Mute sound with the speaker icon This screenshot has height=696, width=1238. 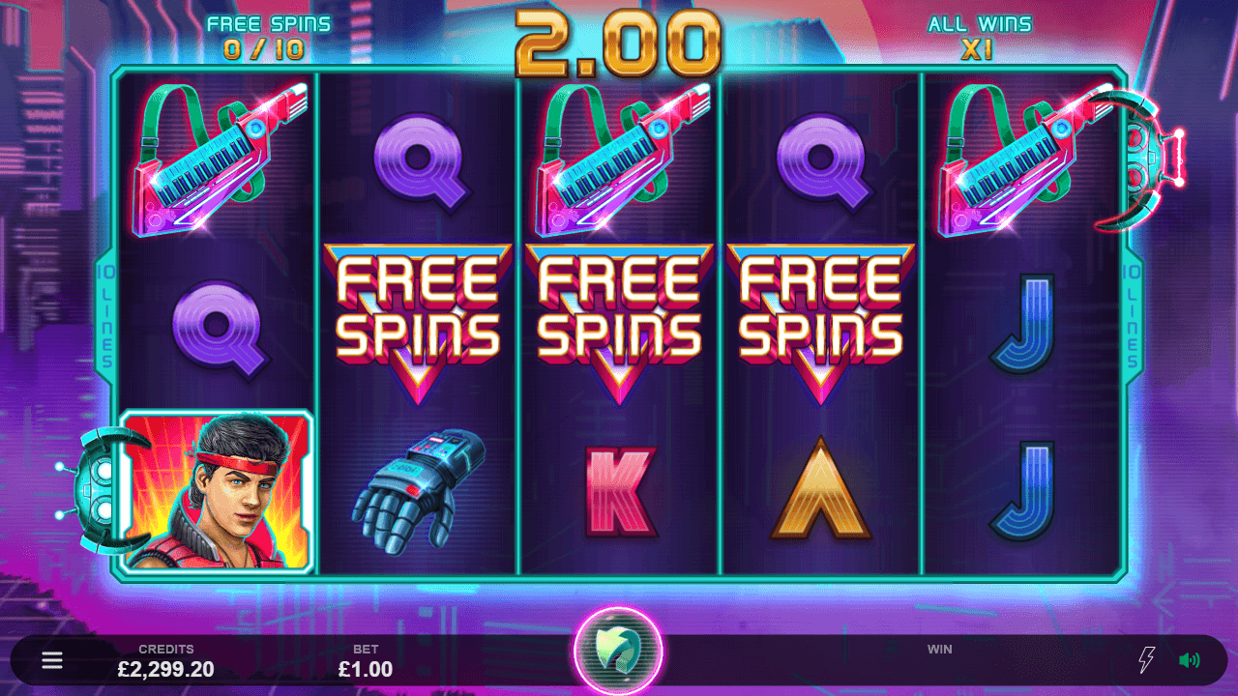coord(1190,660)
